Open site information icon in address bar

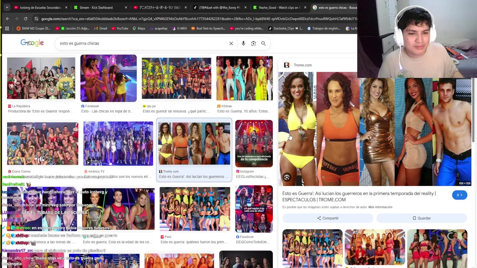(x=36, y=19)
